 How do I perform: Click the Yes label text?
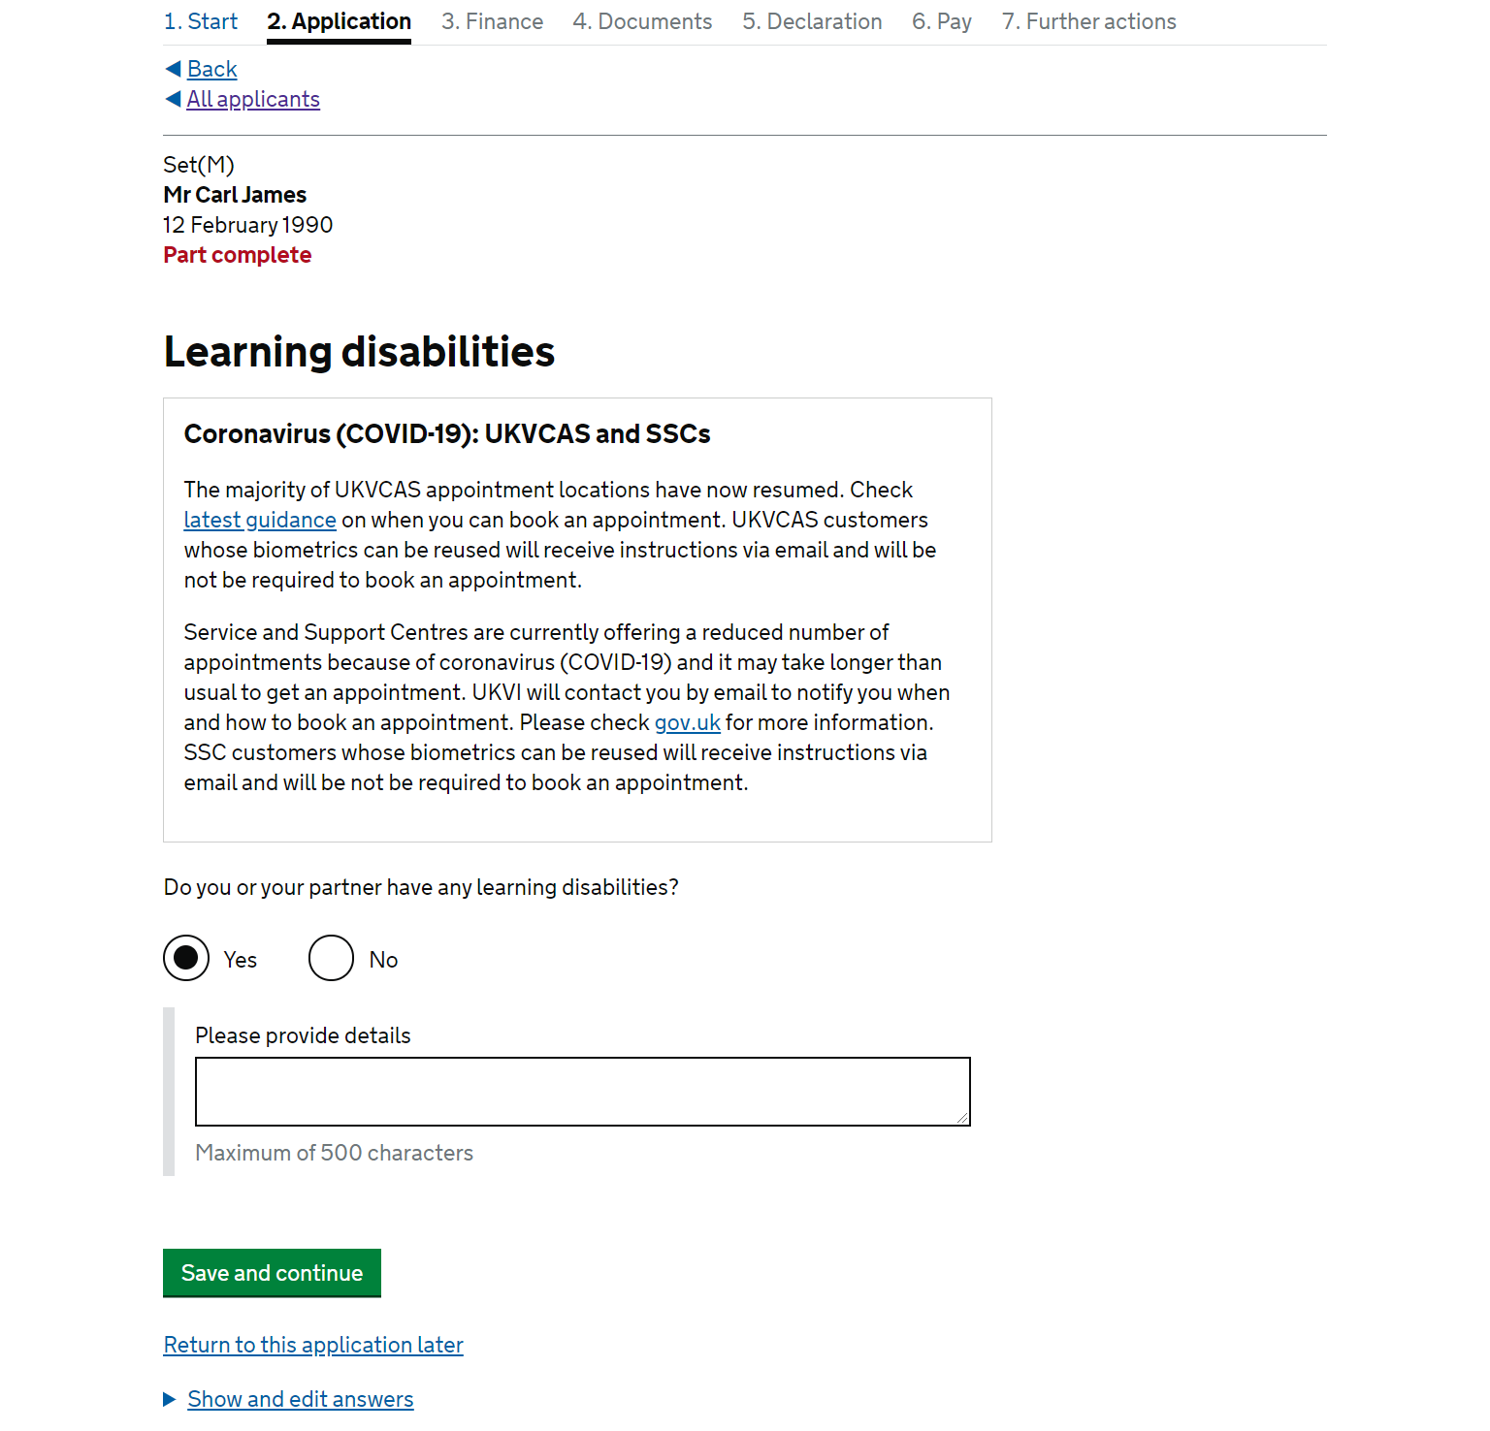coord(240,960)
